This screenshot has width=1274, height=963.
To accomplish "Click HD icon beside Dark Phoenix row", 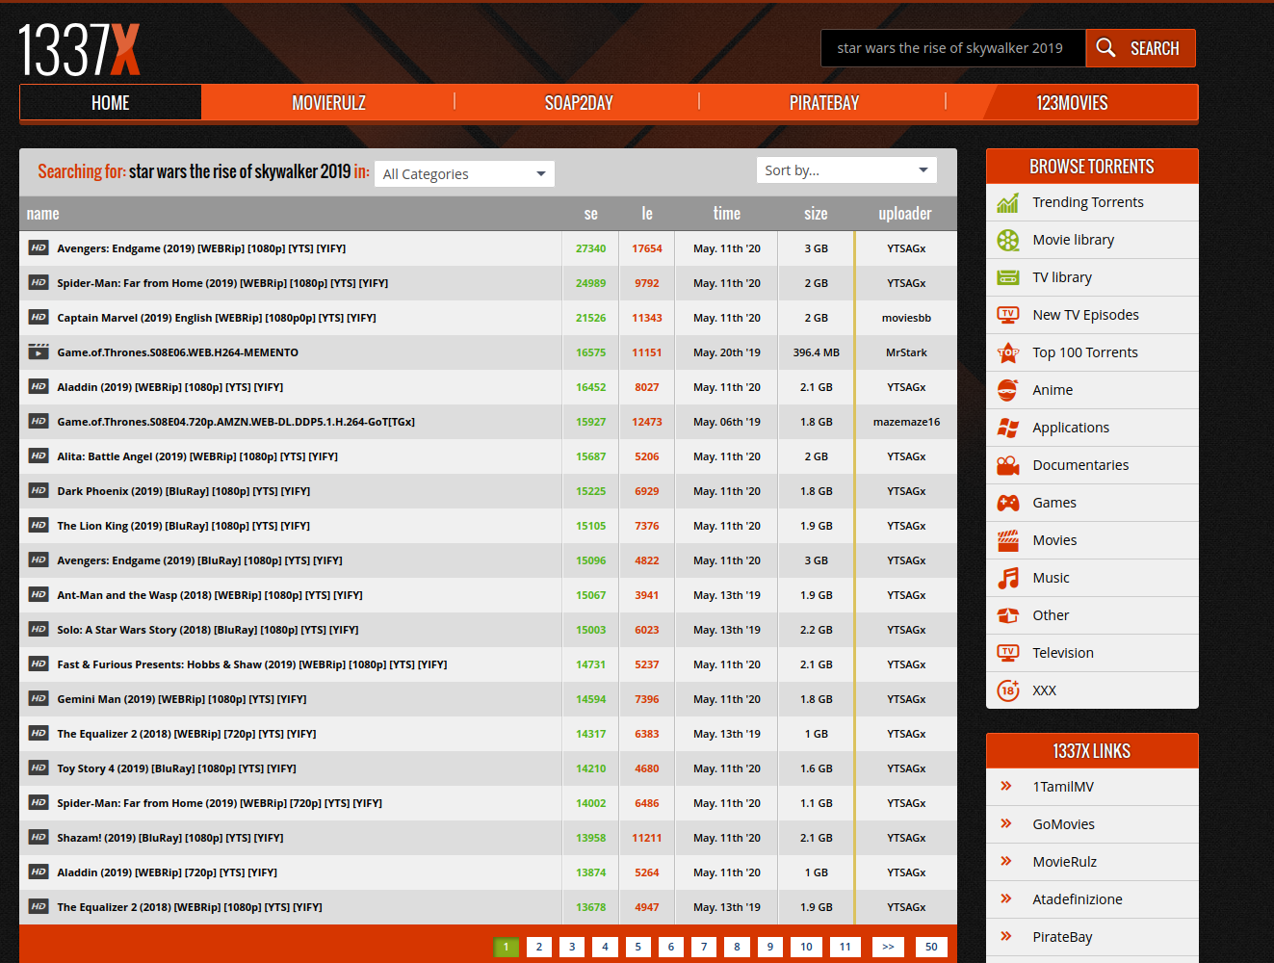I will 39,490.
